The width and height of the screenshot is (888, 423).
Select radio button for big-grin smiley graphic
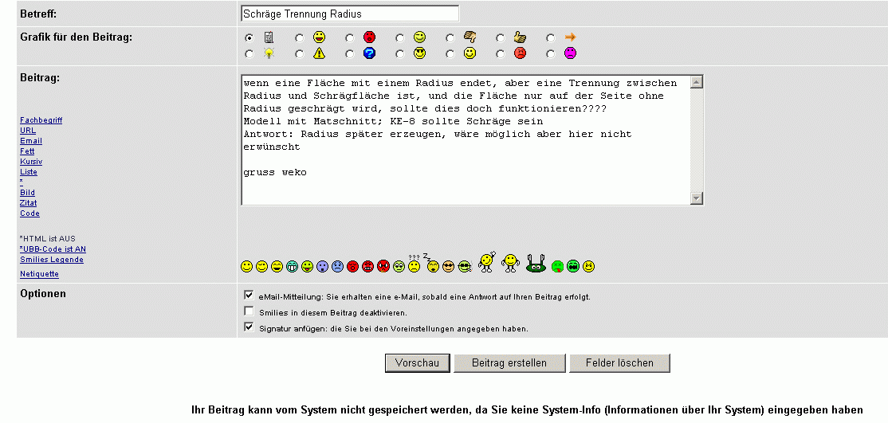pos(300,38)
